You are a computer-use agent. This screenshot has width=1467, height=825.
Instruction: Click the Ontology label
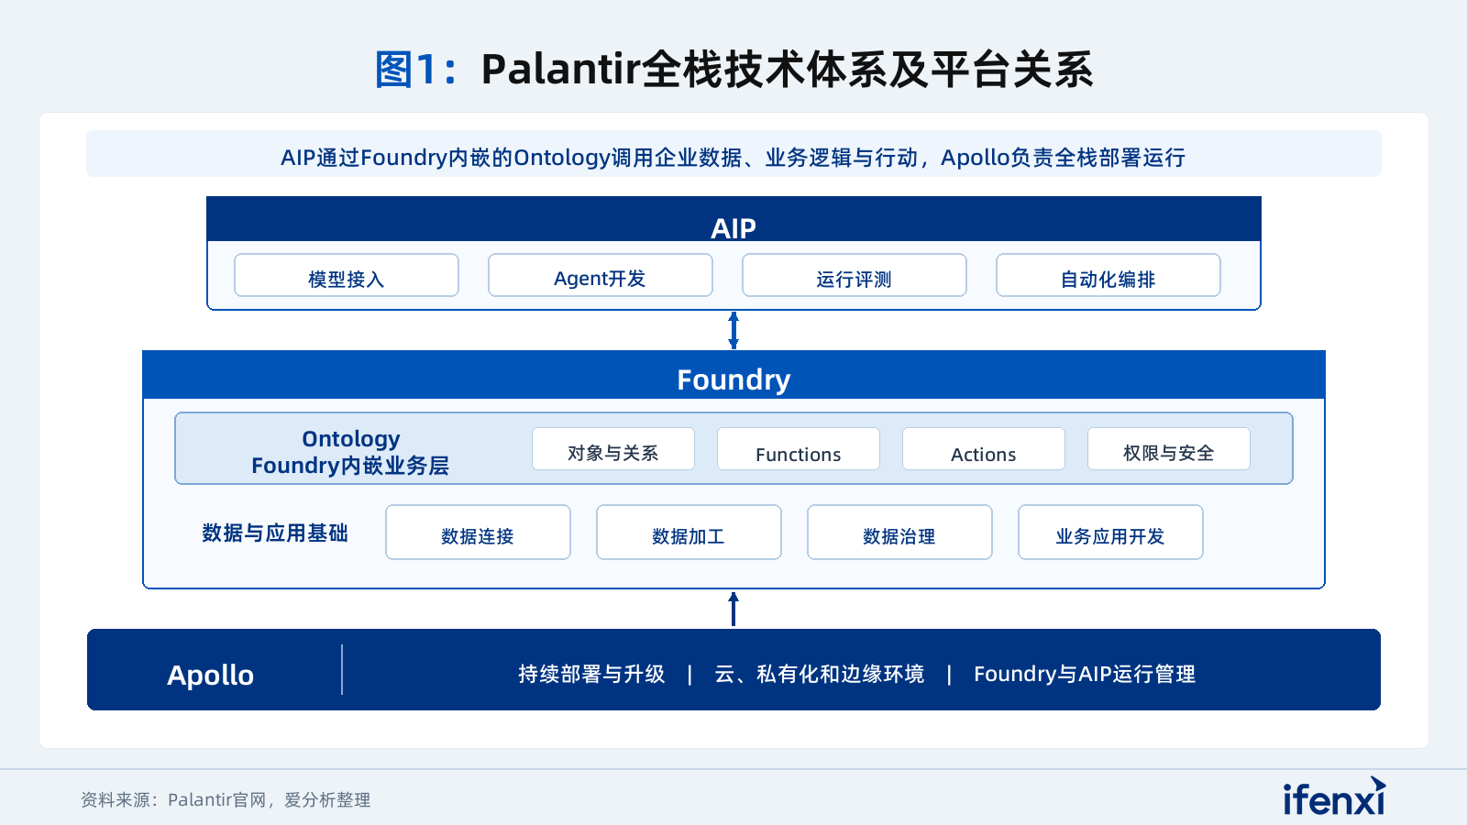(x=351, y=439)
